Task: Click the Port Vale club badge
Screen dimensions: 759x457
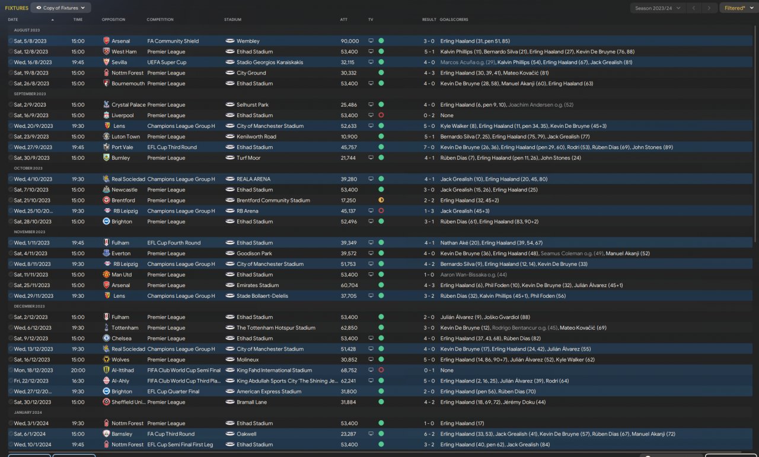Action: (x=106, y=147)
